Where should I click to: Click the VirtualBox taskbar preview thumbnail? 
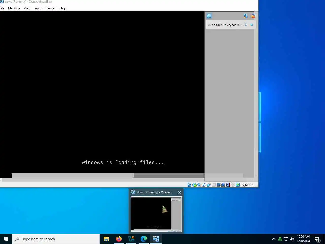[156, 214]
